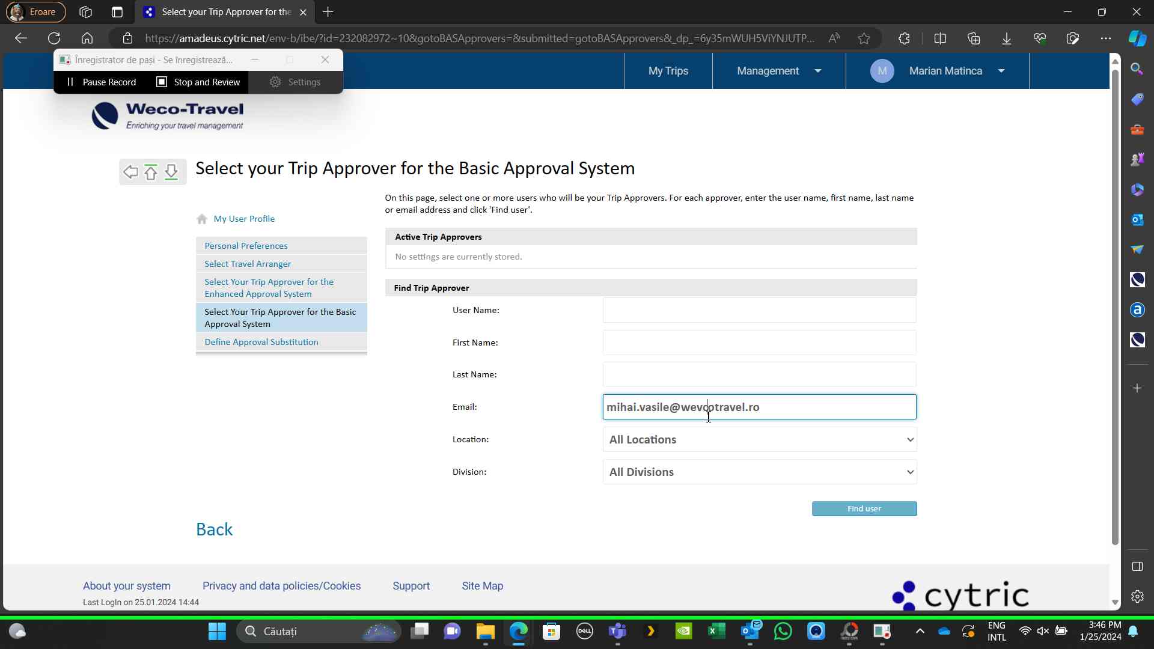Open the Support footer link

coord(411,586)
